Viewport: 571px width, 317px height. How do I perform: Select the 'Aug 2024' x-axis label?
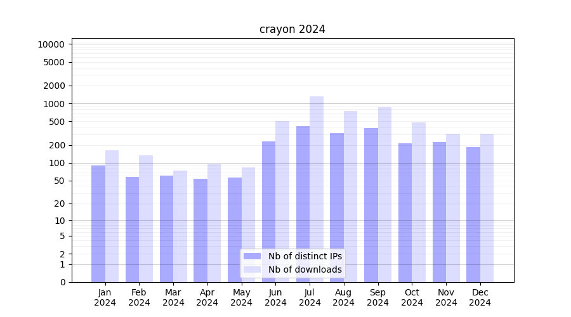(343, 297)
